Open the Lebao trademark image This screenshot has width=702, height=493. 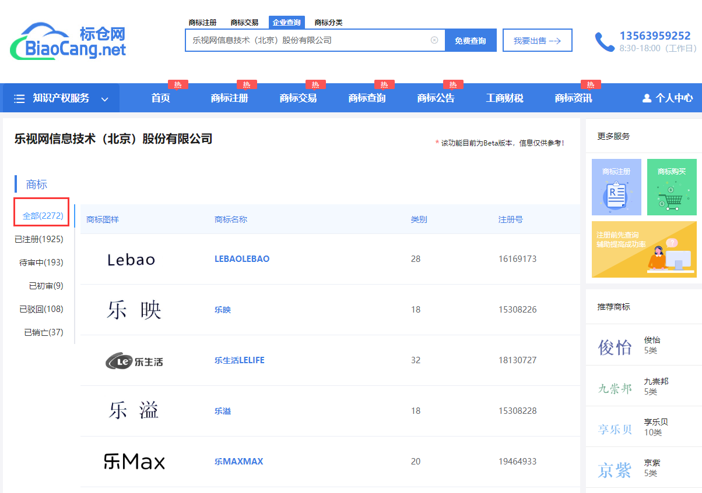(x=131, y=260)
